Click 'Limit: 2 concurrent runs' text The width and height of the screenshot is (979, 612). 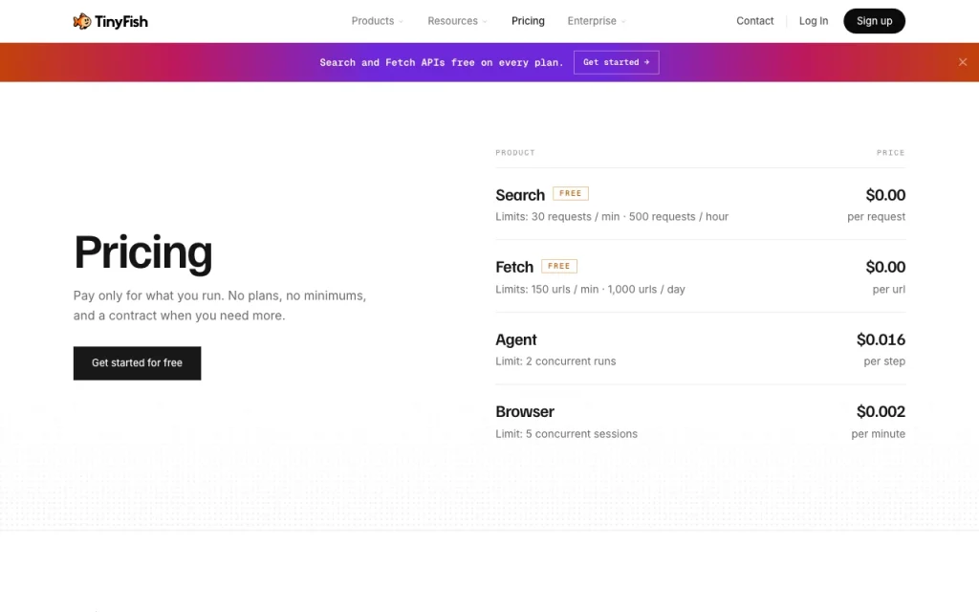click(555, 361)
